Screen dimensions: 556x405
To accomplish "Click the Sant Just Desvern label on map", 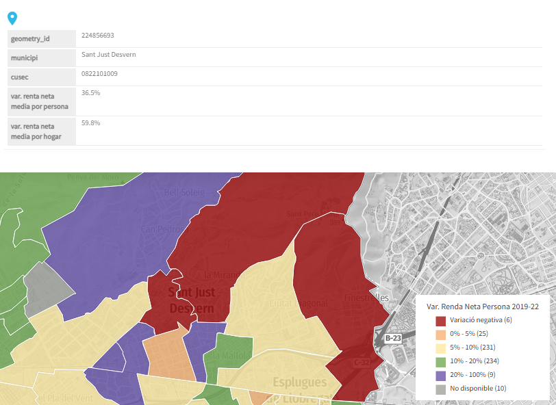I will 192,300.
